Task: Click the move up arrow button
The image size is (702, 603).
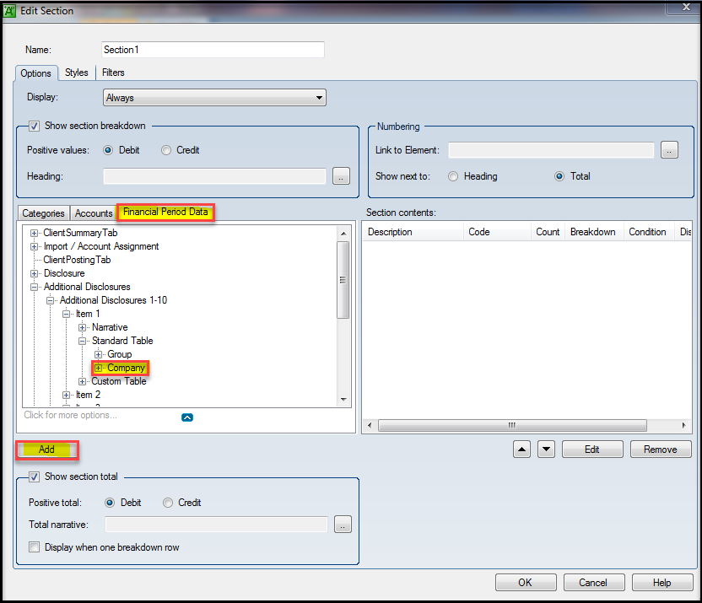Action: point(522,450)
